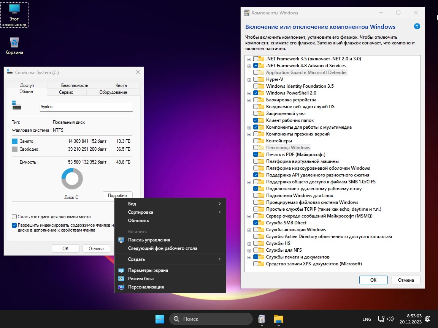This screenshot has width=438, height=328.
Task: Switch to the Security tab
Action: (x=75, y=85)
